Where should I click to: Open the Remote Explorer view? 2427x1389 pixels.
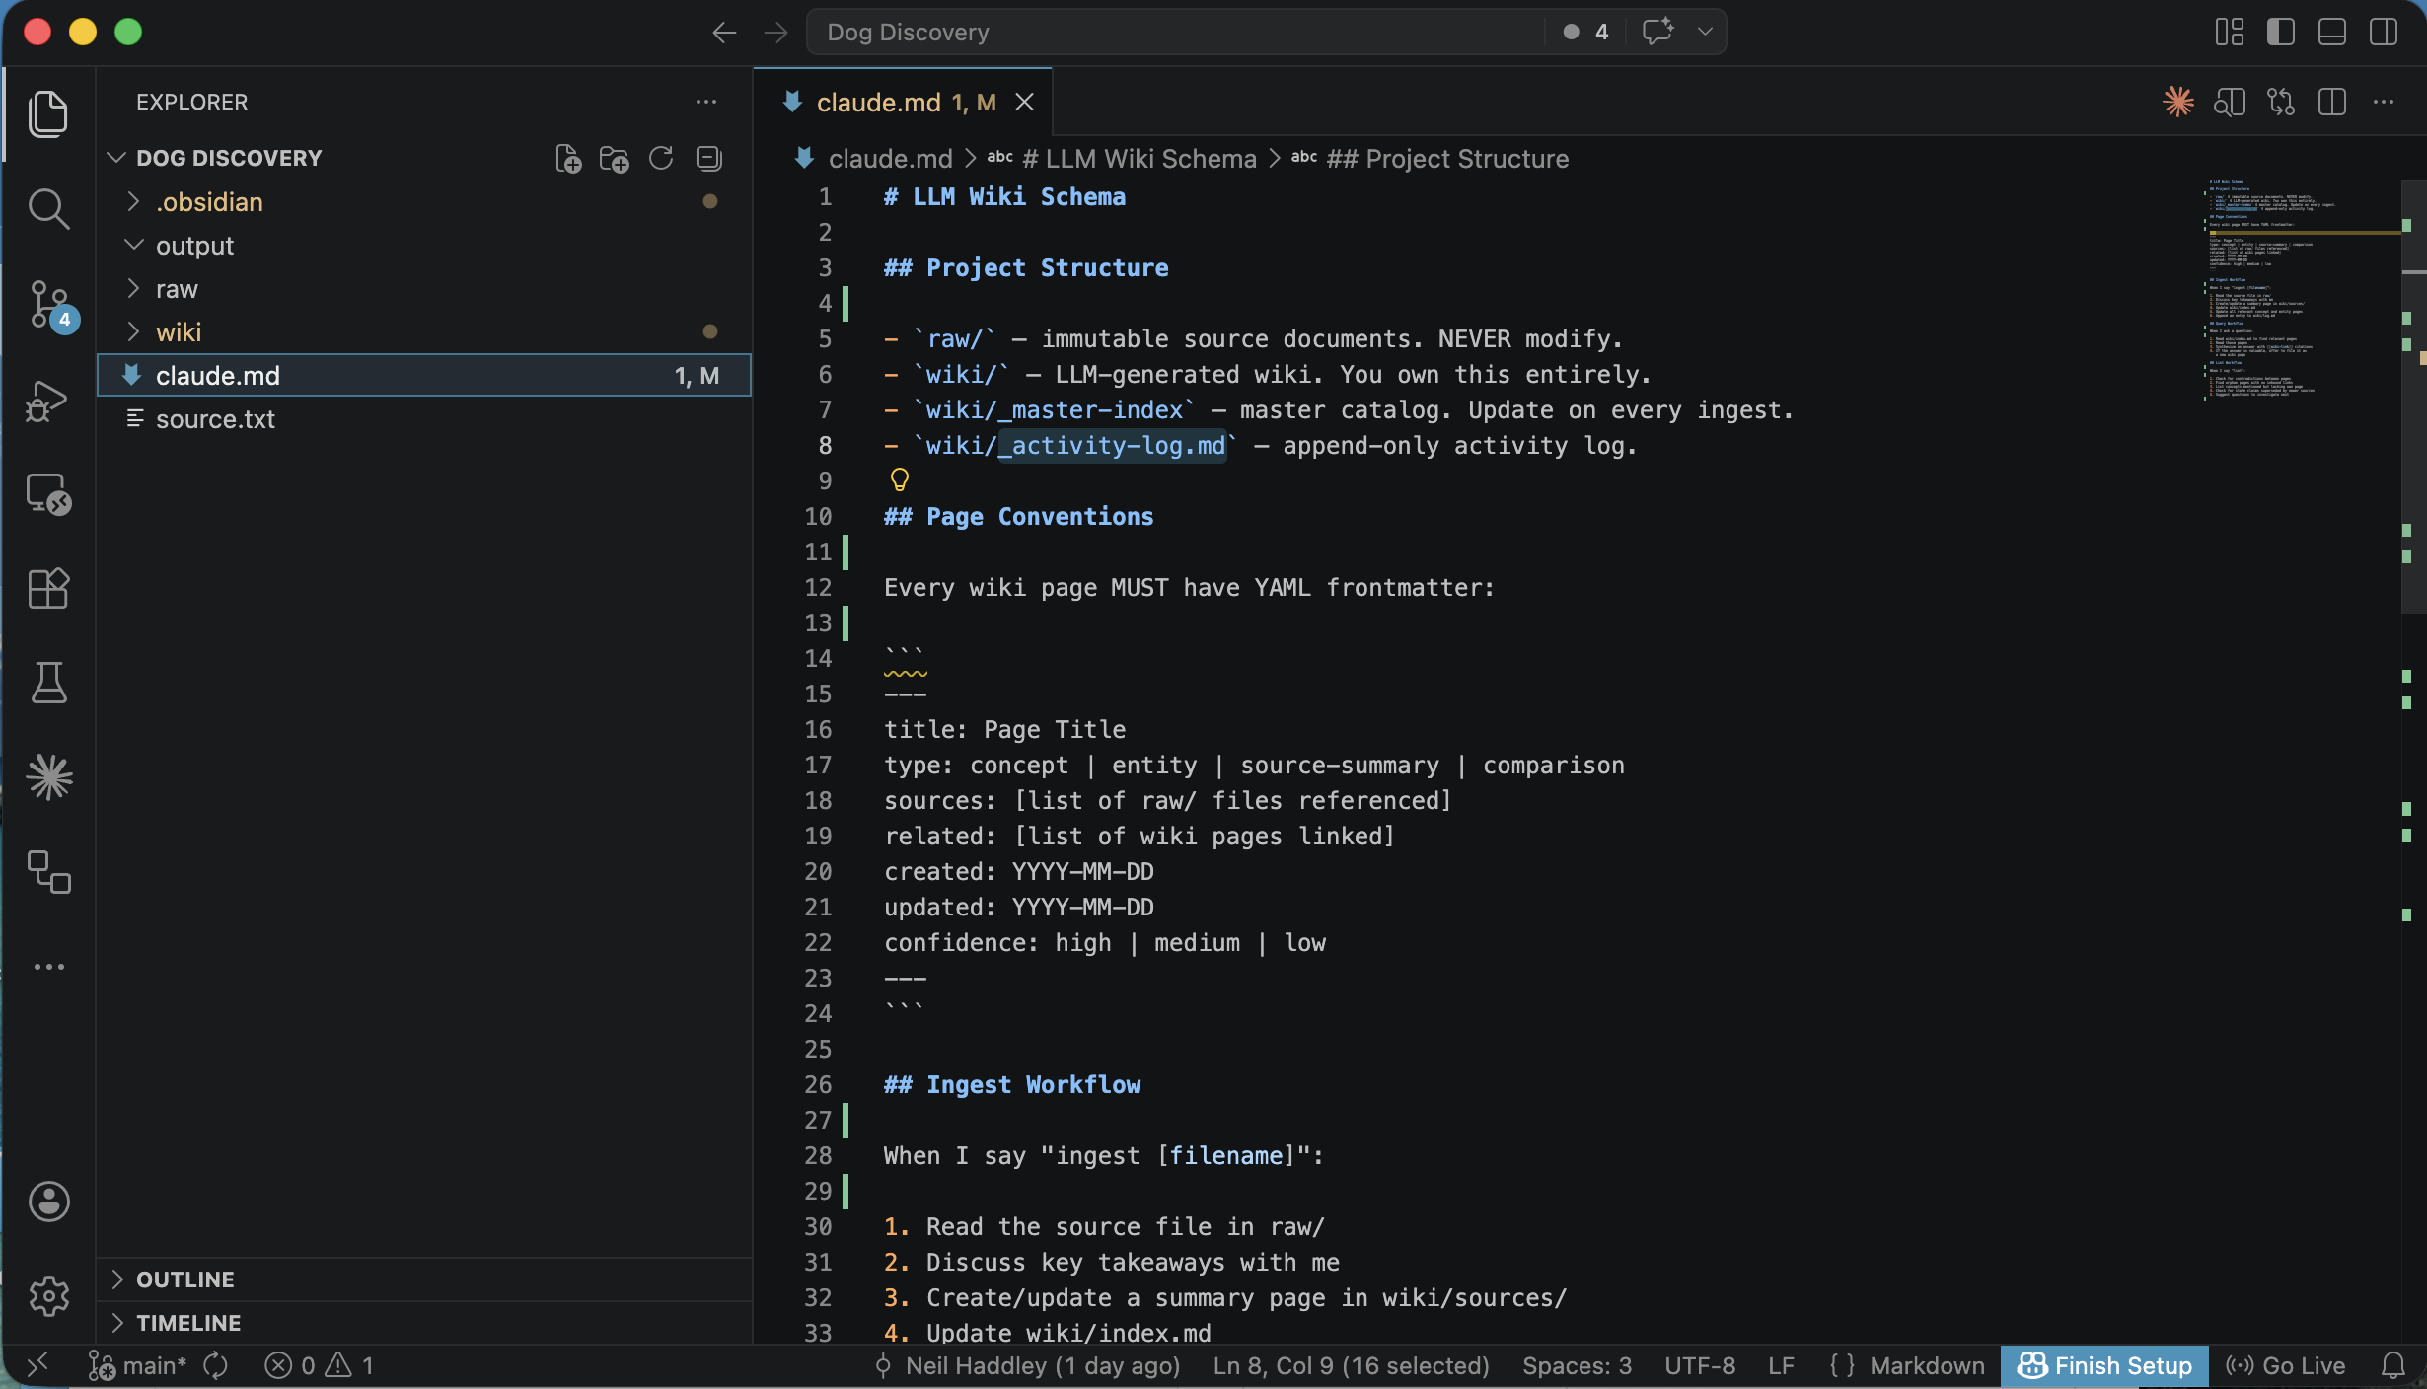[x=48, y=494]
